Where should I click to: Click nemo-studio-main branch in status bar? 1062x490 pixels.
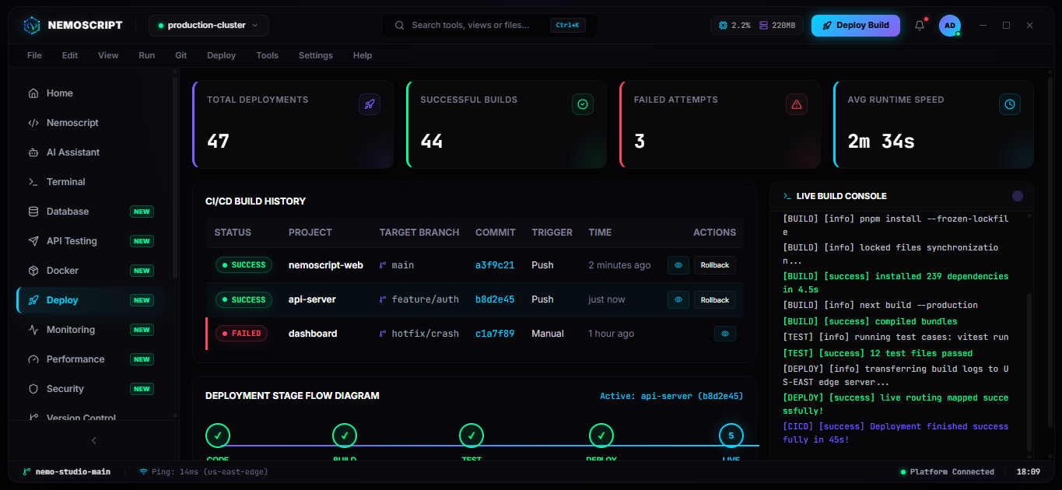click(x=67, y=471)
